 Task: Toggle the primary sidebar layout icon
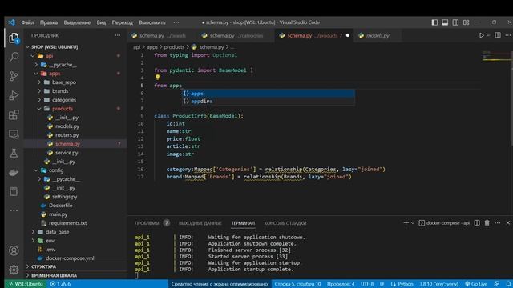(x=434, y=22)
